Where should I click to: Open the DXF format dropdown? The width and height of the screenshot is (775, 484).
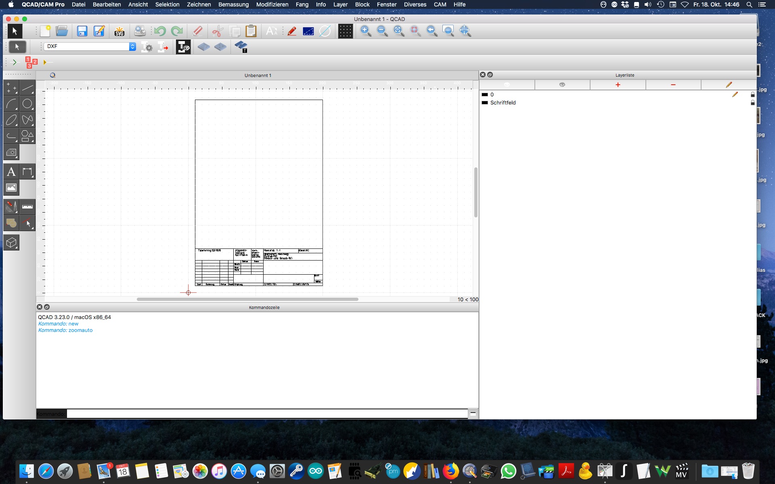[90, 46]
